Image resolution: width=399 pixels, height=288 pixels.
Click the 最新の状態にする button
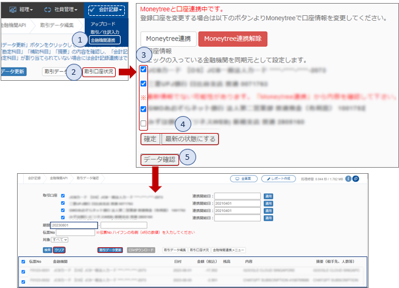pos(190,139)
